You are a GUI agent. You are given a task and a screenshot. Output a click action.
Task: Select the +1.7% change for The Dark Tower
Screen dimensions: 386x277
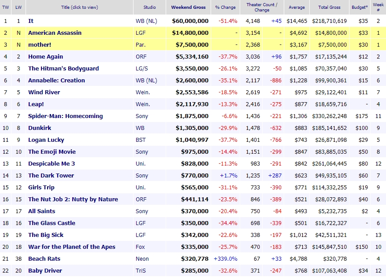click(x=229, y=176)
